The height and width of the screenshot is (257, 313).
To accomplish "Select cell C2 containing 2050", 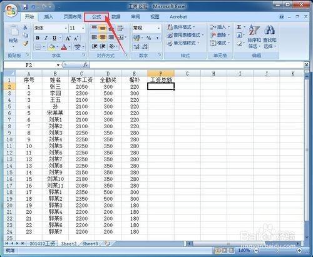I will (81, 87).
